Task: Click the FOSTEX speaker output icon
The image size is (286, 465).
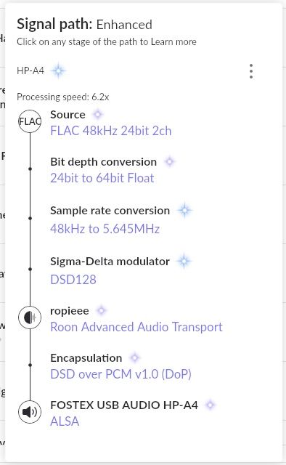Action: tap(30, 412)
